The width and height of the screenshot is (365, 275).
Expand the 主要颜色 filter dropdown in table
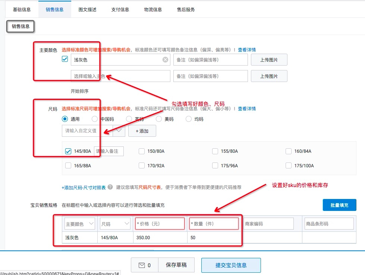coord(91,224)
